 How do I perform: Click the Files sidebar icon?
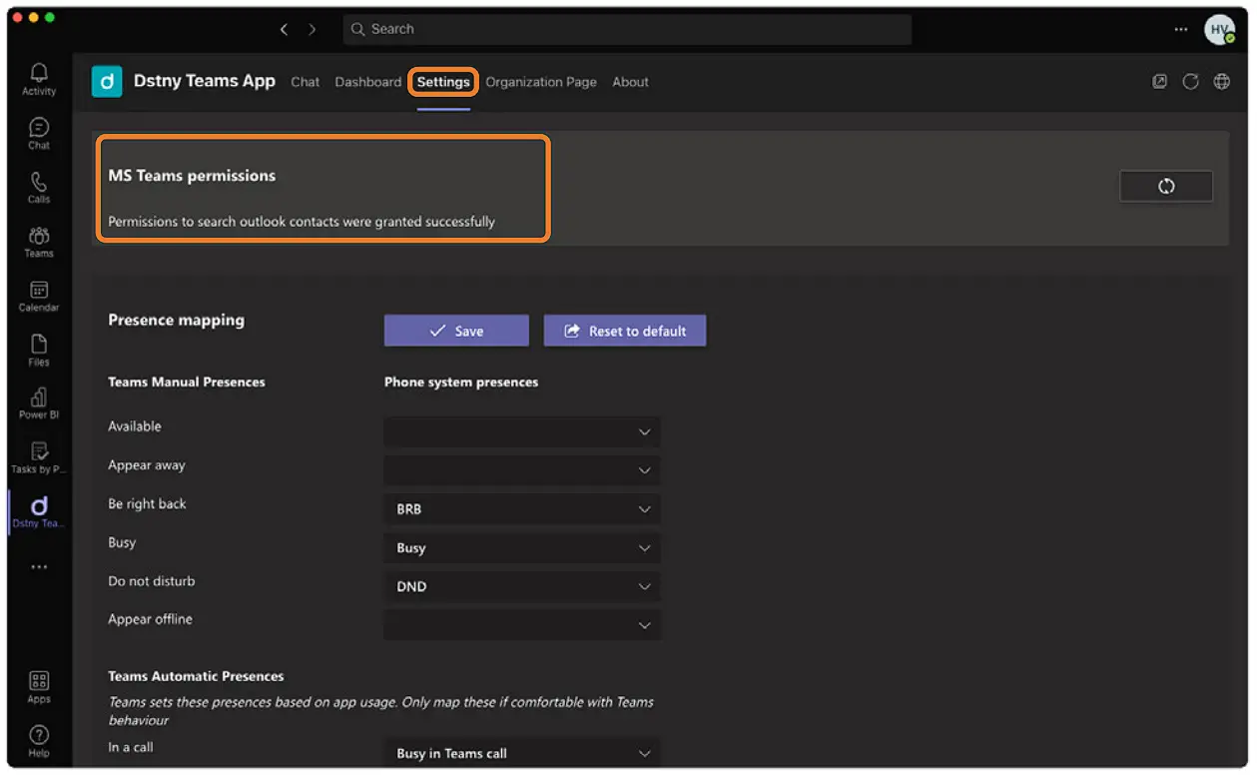coord(39,349)
